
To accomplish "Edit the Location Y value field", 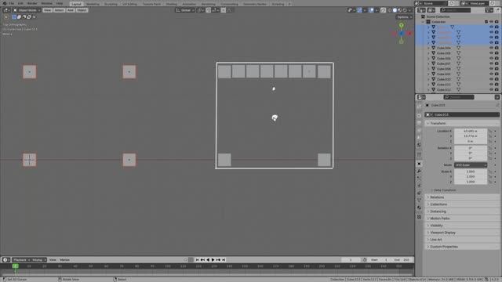I will [x=471, y=136].
